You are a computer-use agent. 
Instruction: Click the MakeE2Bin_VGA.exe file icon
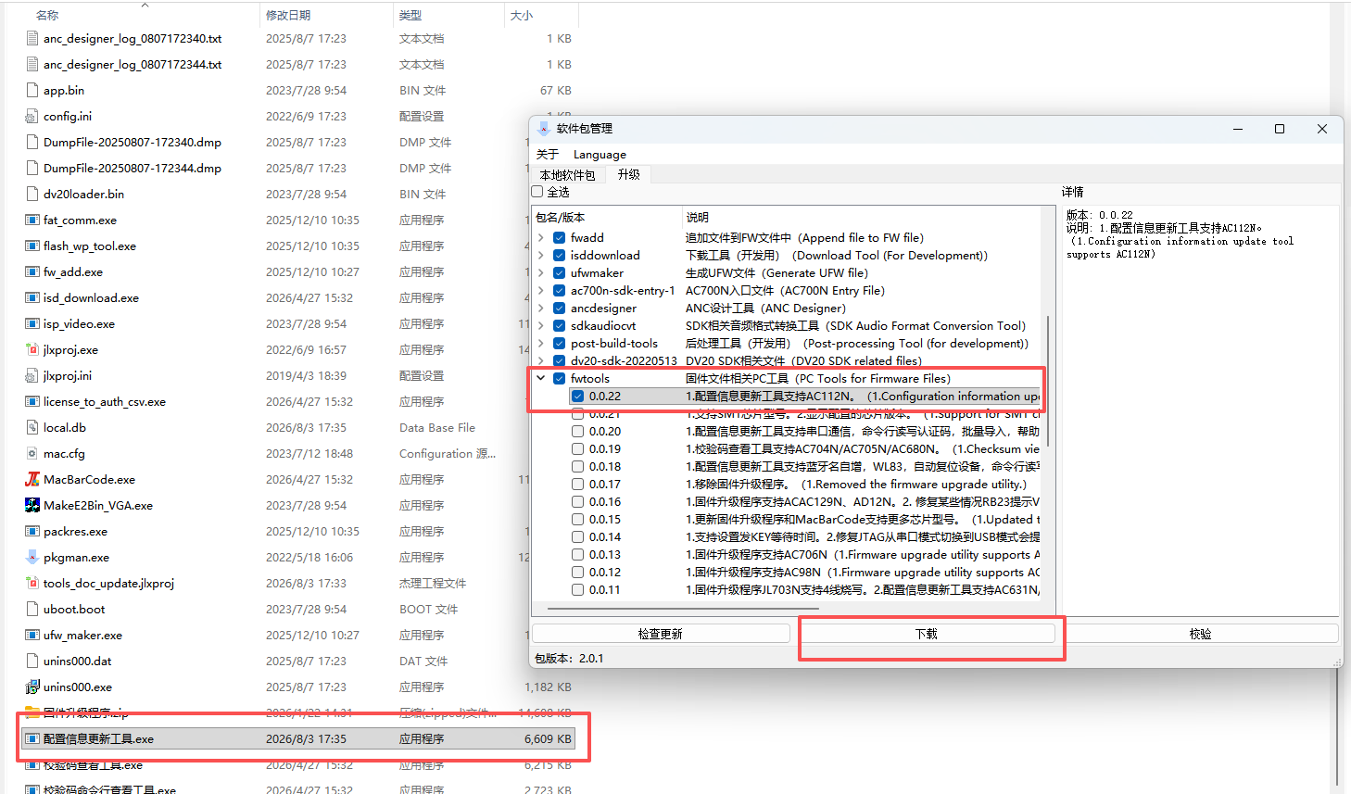pos(32,505)
